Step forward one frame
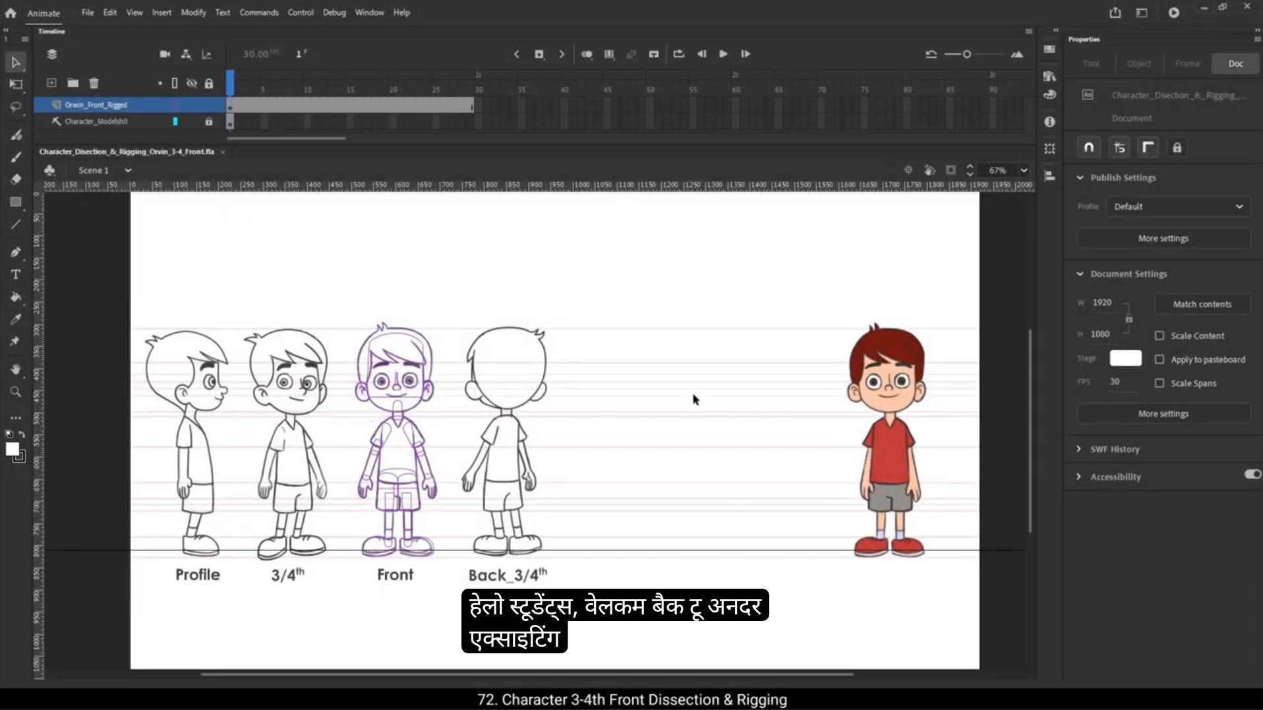 click(746, 54)
